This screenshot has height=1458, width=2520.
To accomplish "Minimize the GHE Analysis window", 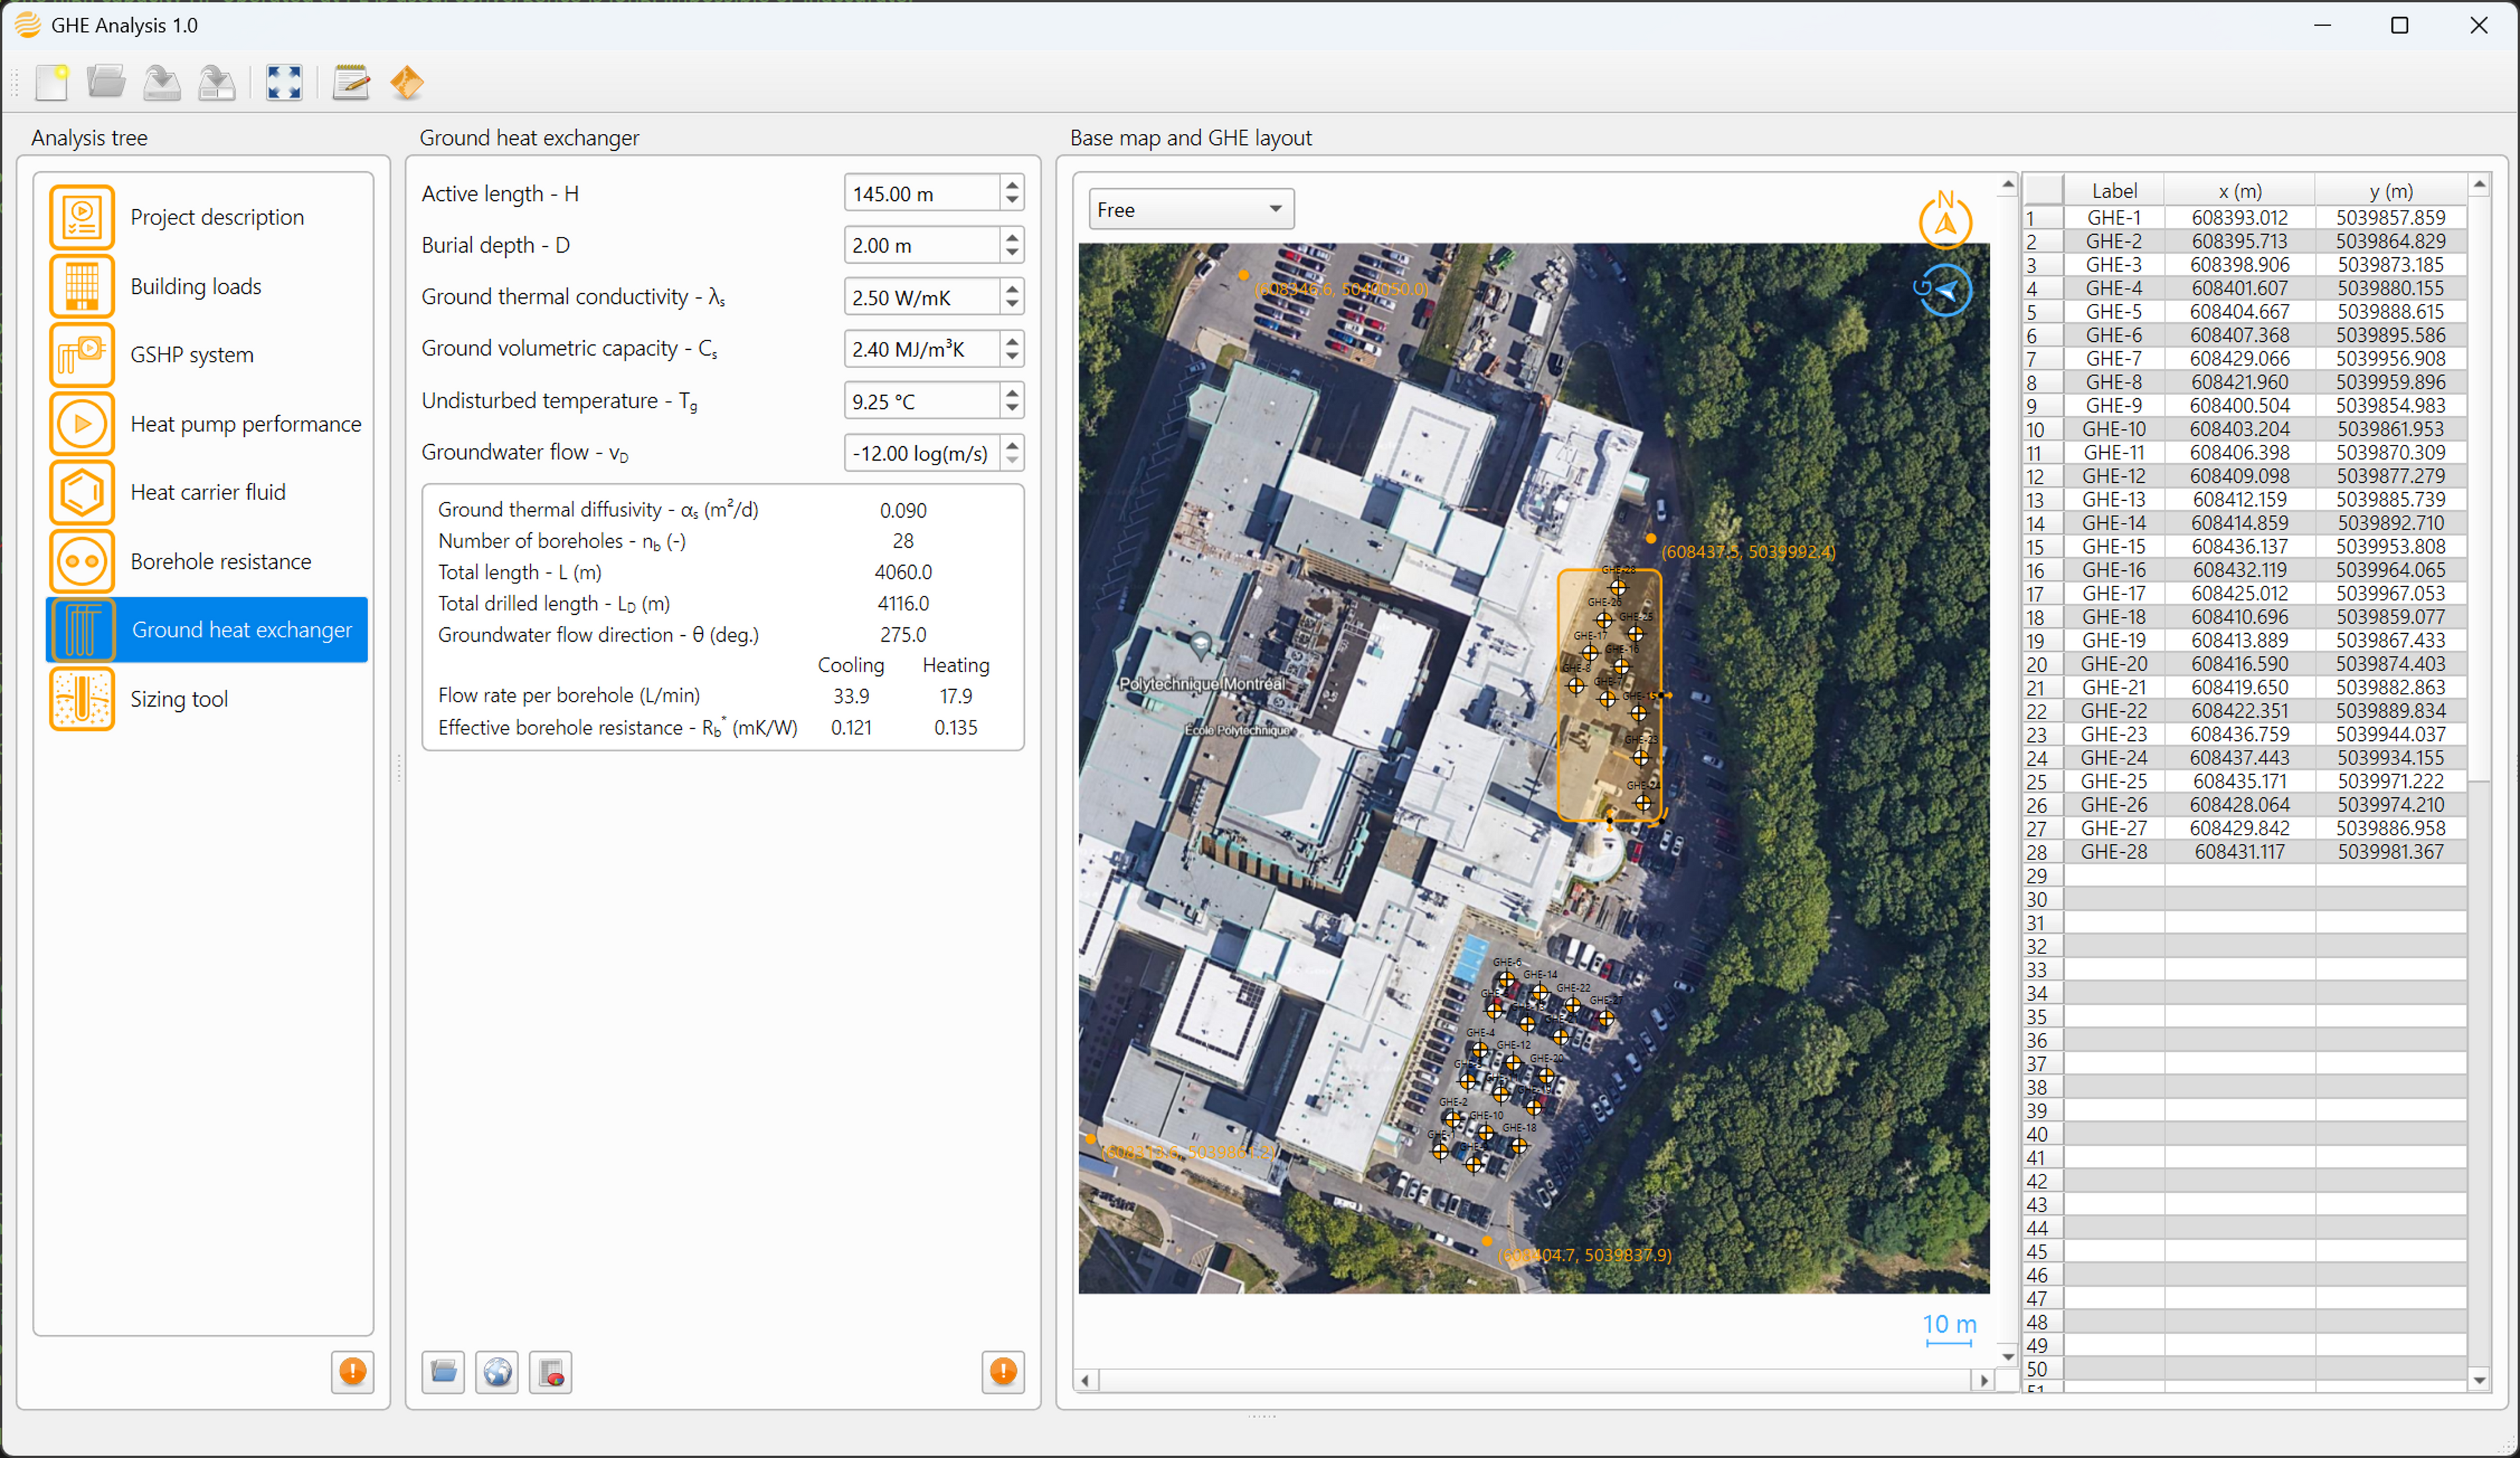I will (2321, 25).
